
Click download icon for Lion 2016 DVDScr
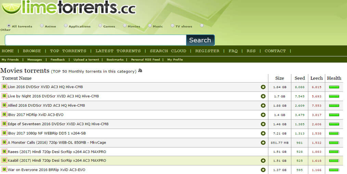pos(4,87)
